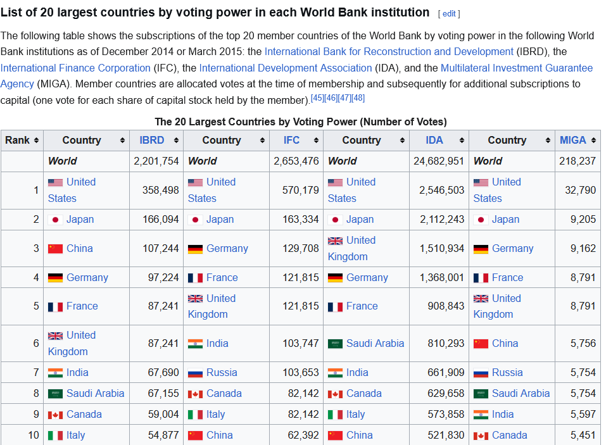Click IDA header link
Screen dimensions: 606x445
[x=434, y=141]
